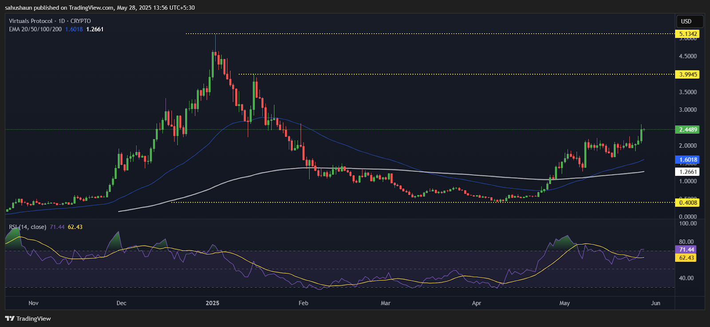Select the May label on time axis

(564, 303)
